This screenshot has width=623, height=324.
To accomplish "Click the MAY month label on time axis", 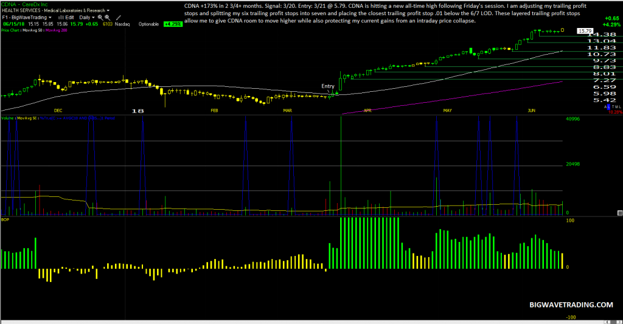I will pyautogui.click(x=447, y=111).
